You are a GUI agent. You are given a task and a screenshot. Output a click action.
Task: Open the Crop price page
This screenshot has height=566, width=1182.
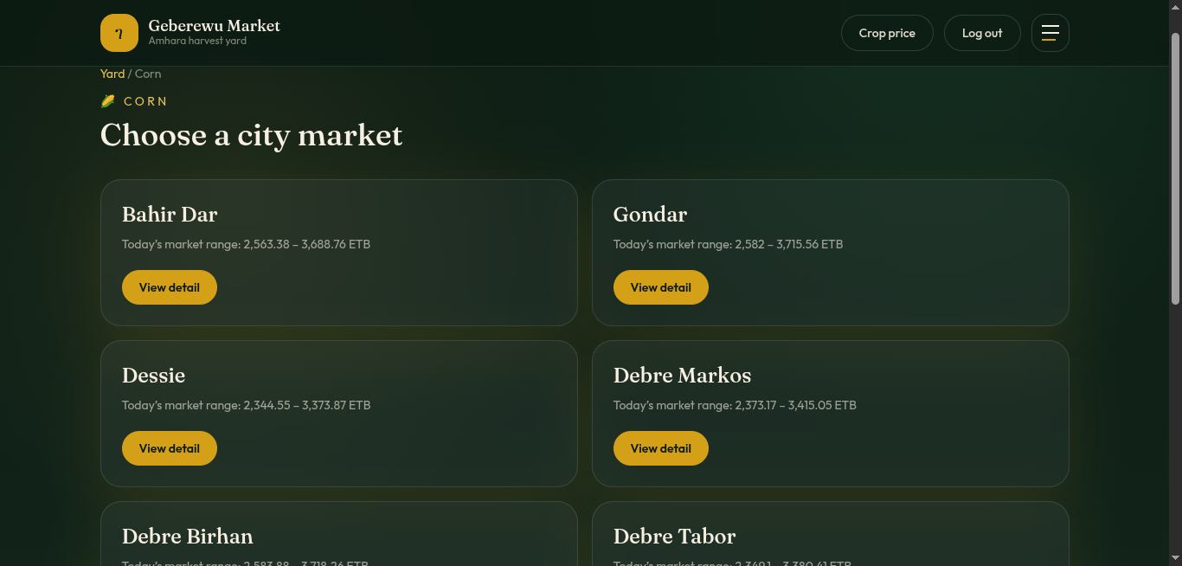[887, 33]
